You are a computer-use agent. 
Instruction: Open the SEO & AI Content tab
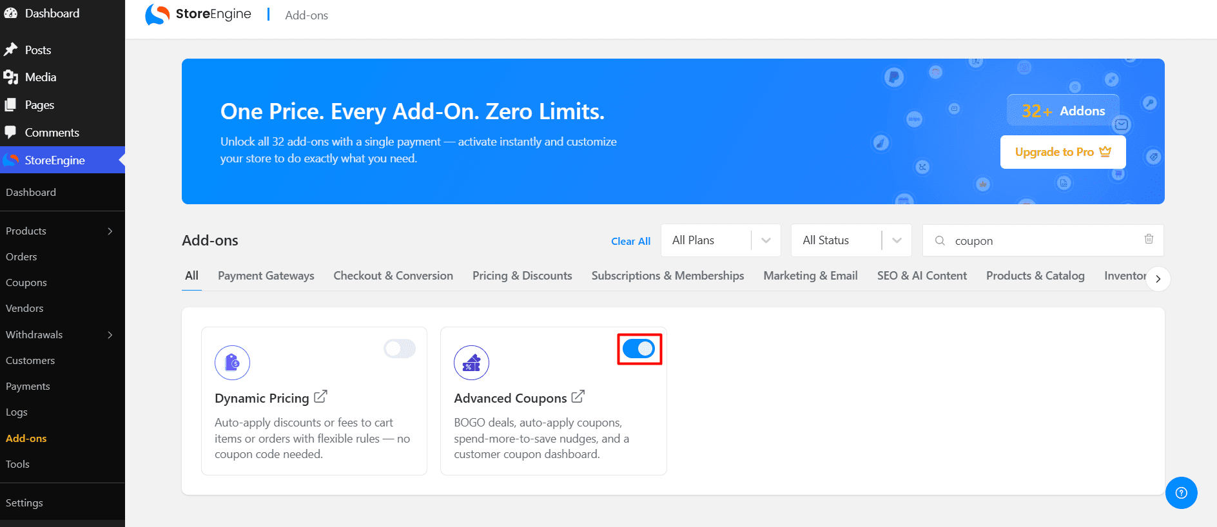coord(922,276)
